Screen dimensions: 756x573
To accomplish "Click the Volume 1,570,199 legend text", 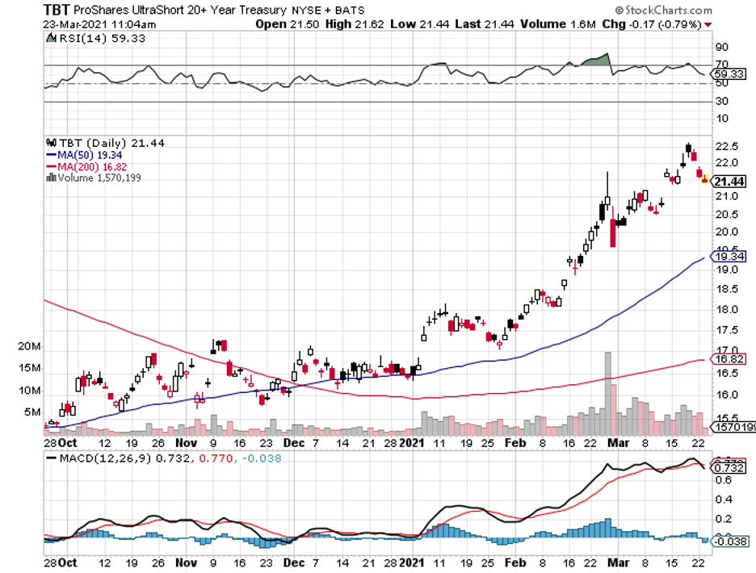I will [99, 178].
